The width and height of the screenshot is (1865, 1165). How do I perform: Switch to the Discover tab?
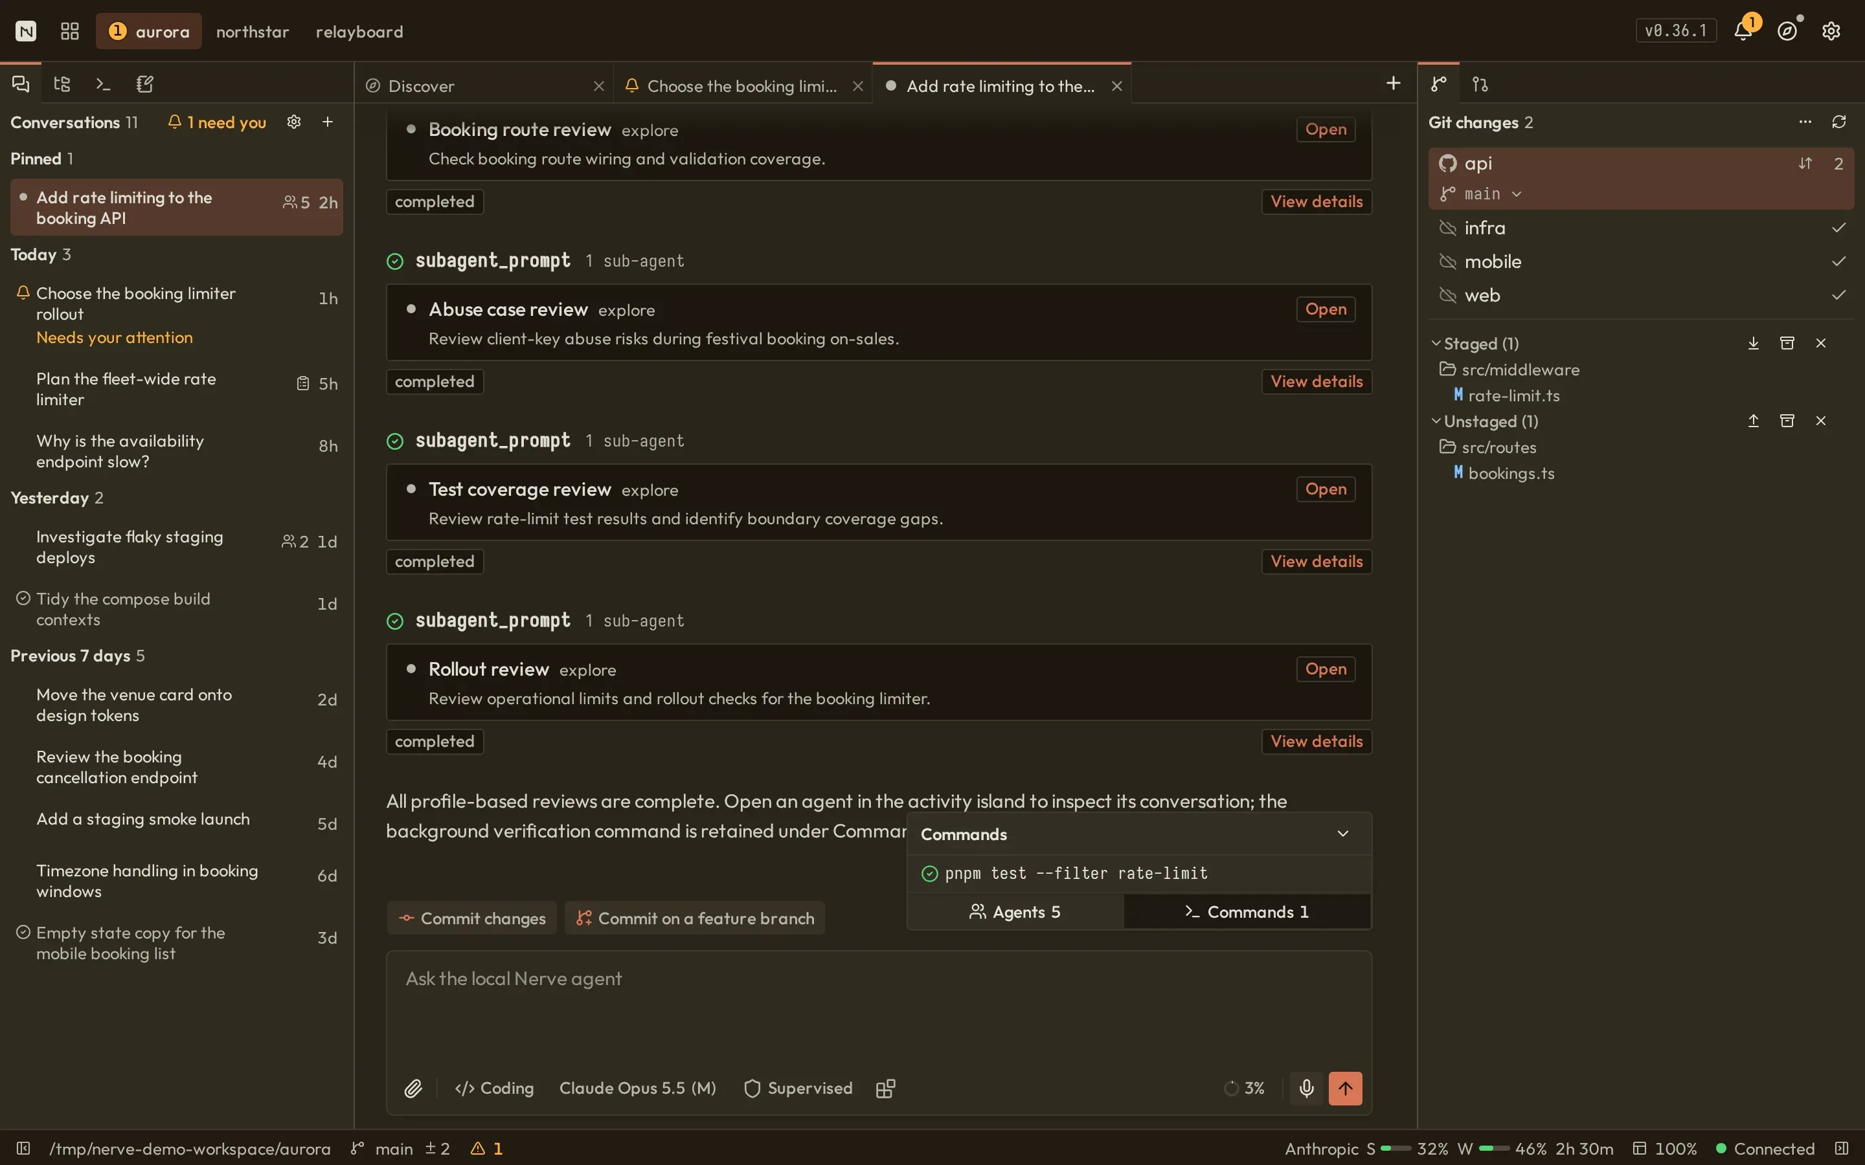pos(484,85)
